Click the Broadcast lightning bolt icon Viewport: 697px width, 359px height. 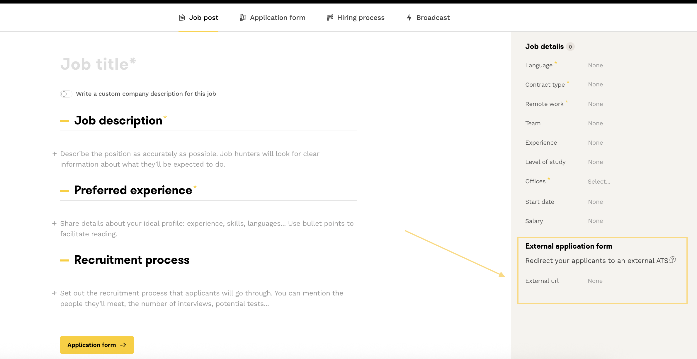(409, 18)
